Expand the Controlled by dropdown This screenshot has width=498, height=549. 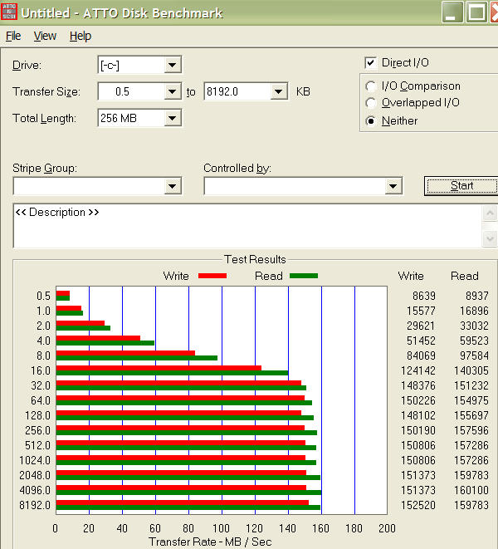pyautogui.click(x=393, y=186)
